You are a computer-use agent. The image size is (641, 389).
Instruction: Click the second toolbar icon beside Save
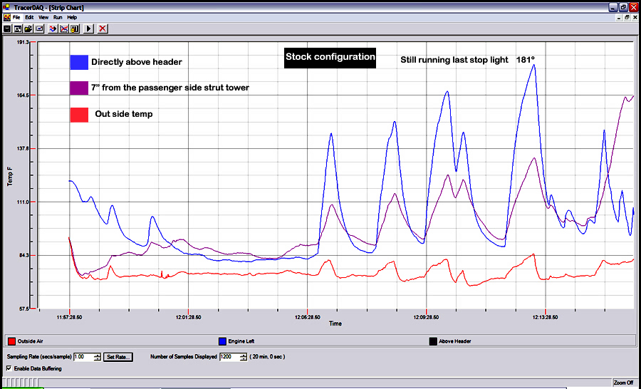point(18,28)
